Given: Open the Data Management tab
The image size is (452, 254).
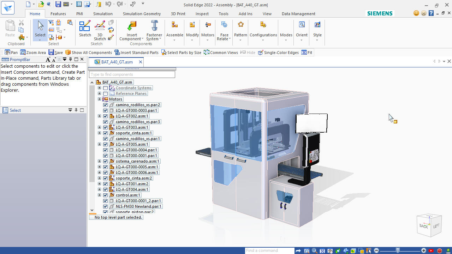Looking at the screenshot, I should click(298, 14).
